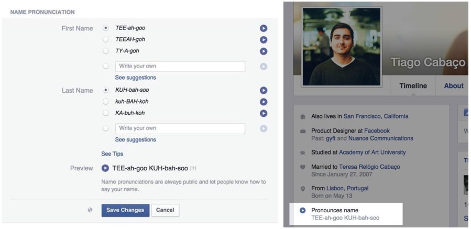Switch to the Timeline tab
This screenshot has height=229, width=471.
pos(413,86)
